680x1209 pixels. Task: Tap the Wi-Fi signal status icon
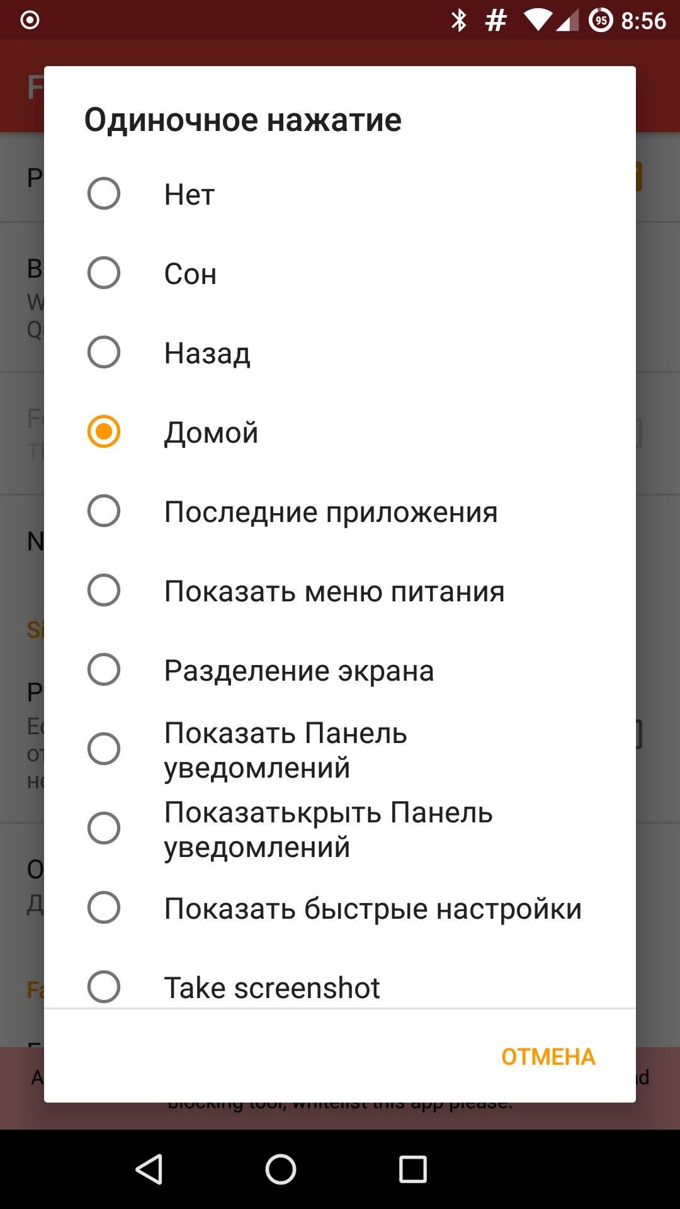coord(537,21)
